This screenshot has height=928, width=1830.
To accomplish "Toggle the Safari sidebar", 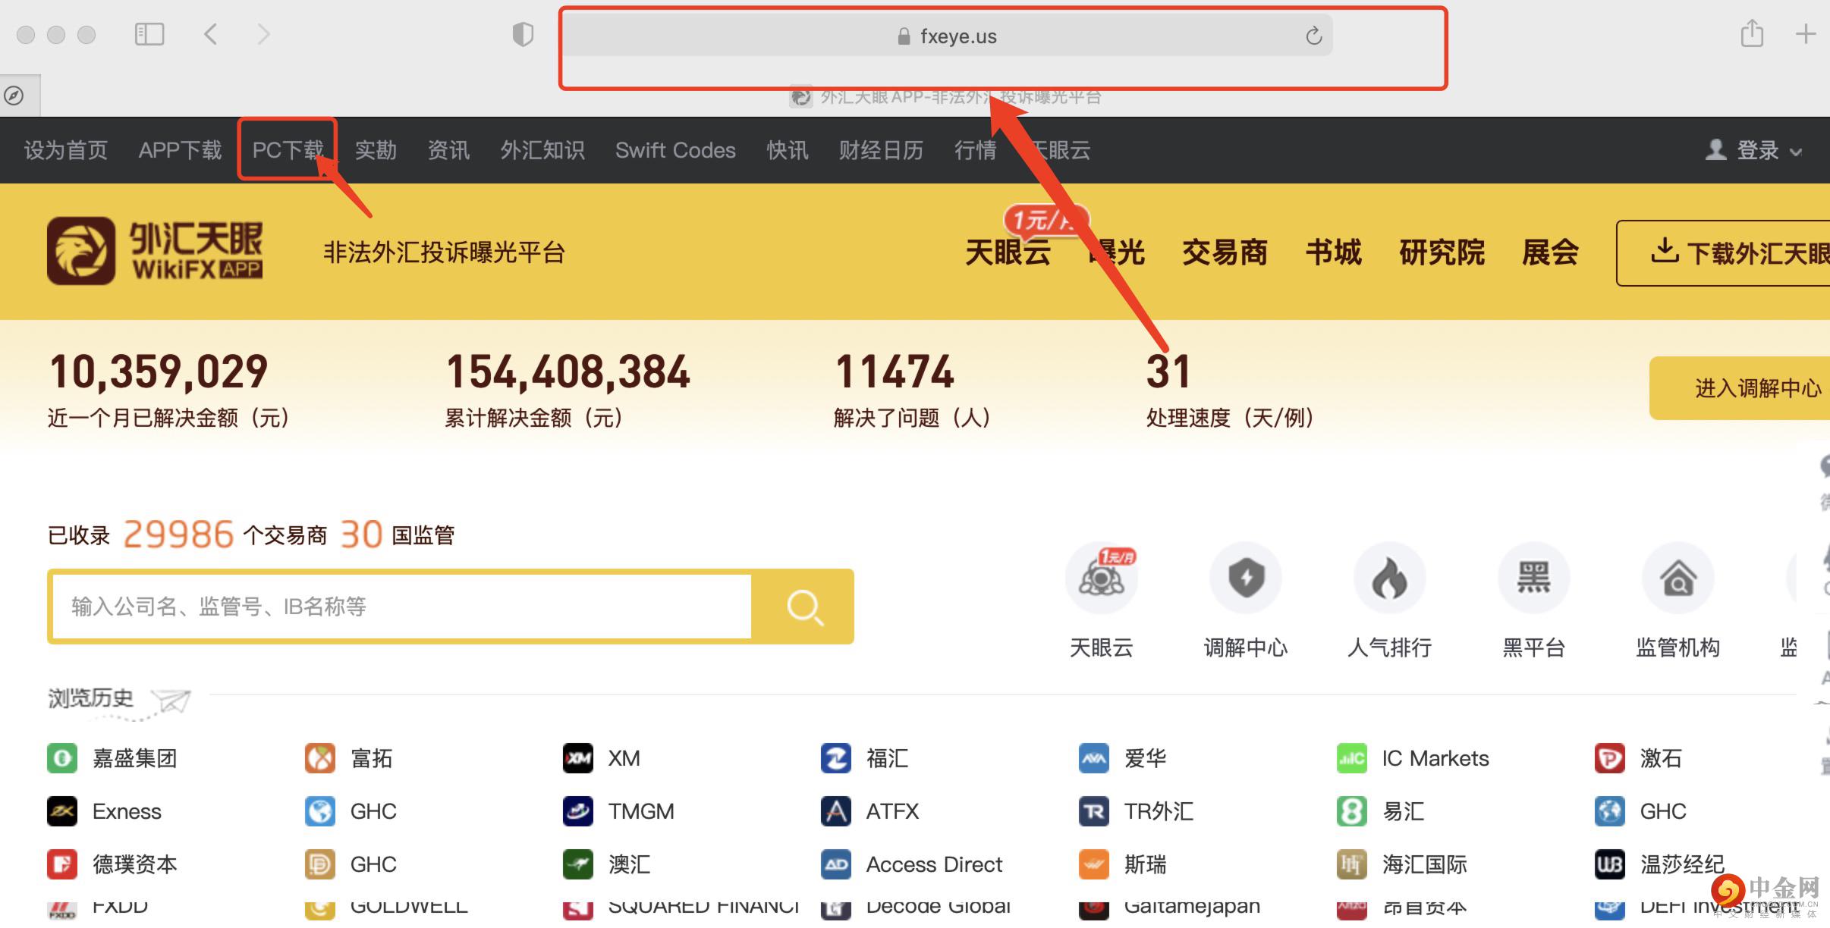I will 150,34.
